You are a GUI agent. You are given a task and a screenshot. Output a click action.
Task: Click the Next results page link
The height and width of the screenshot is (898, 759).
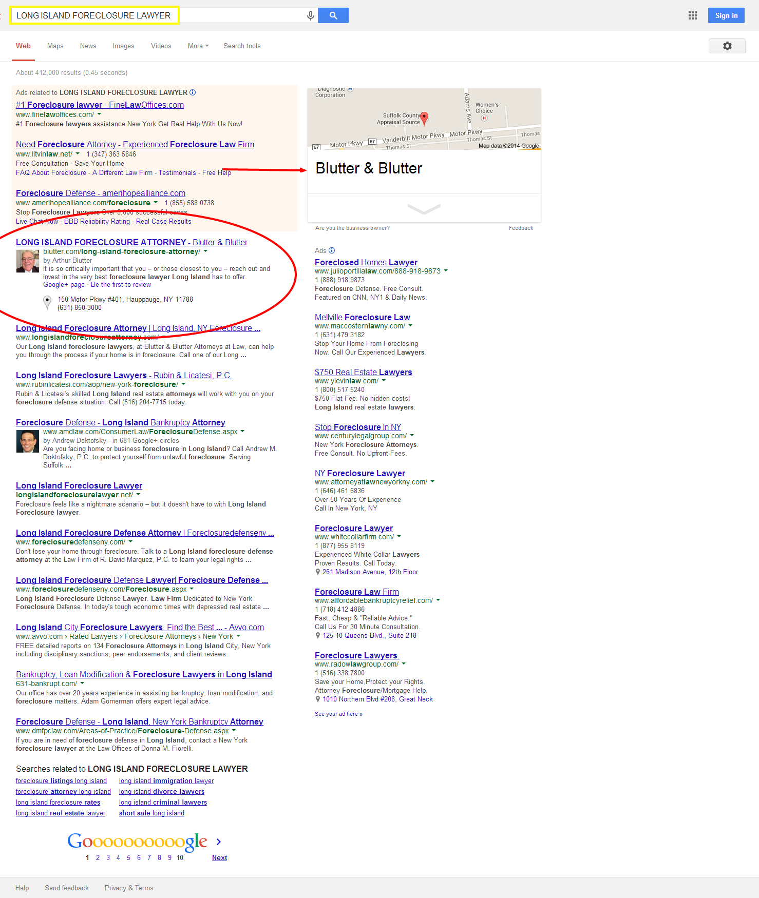[219, 857]
